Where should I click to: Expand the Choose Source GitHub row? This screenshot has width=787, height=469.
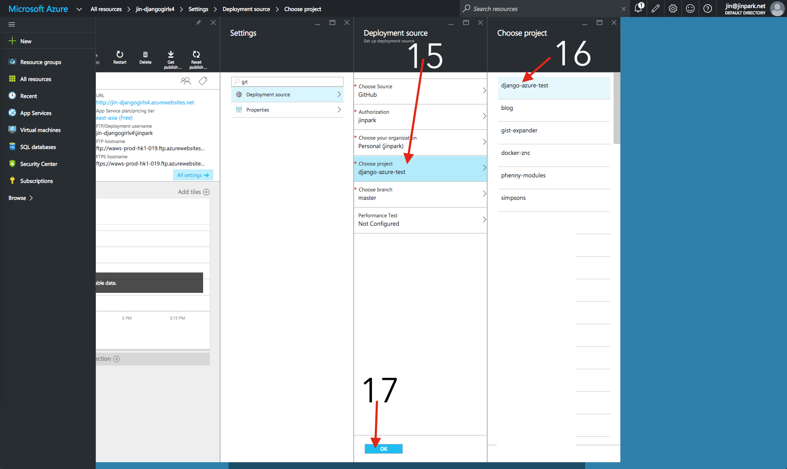(420, 91)
